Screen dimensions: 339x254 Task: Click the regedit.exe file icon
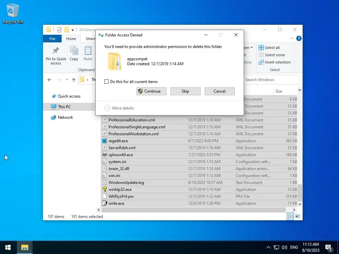tap(104, 141)
